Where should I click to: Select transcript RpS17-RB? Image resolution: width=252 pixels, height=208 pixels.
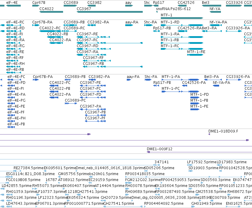tap(162, 28)
